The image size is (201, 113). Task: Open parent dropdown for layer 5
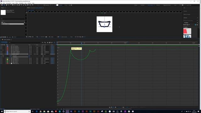(x=46, y=51)
